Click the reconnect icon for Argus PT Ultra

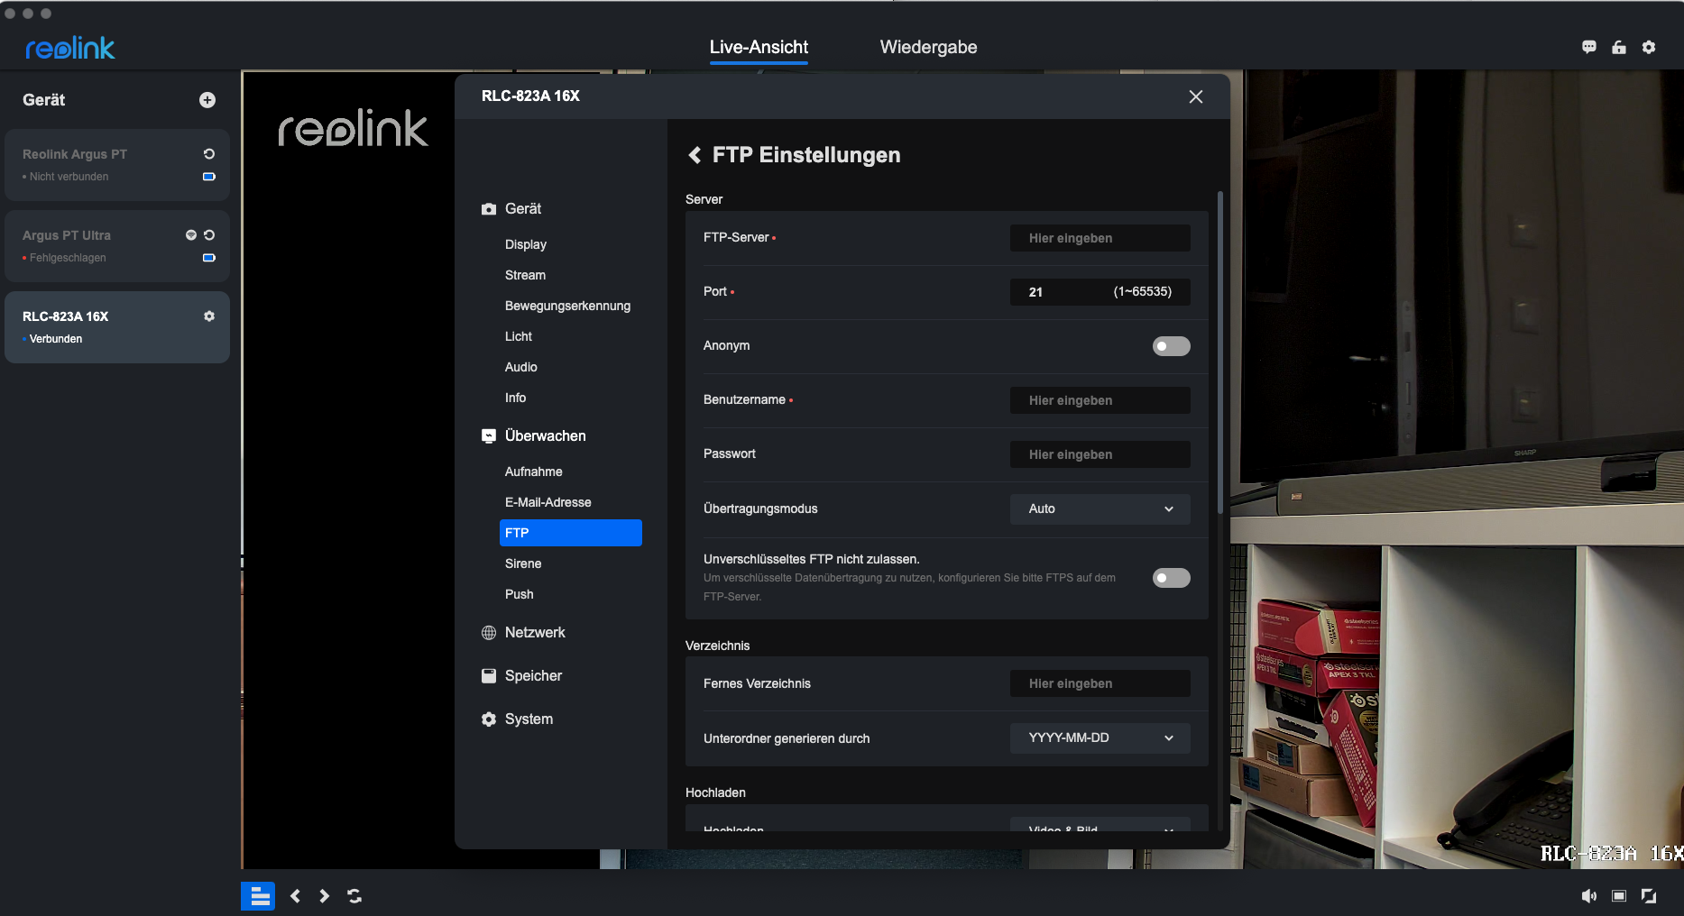(209, 235)
